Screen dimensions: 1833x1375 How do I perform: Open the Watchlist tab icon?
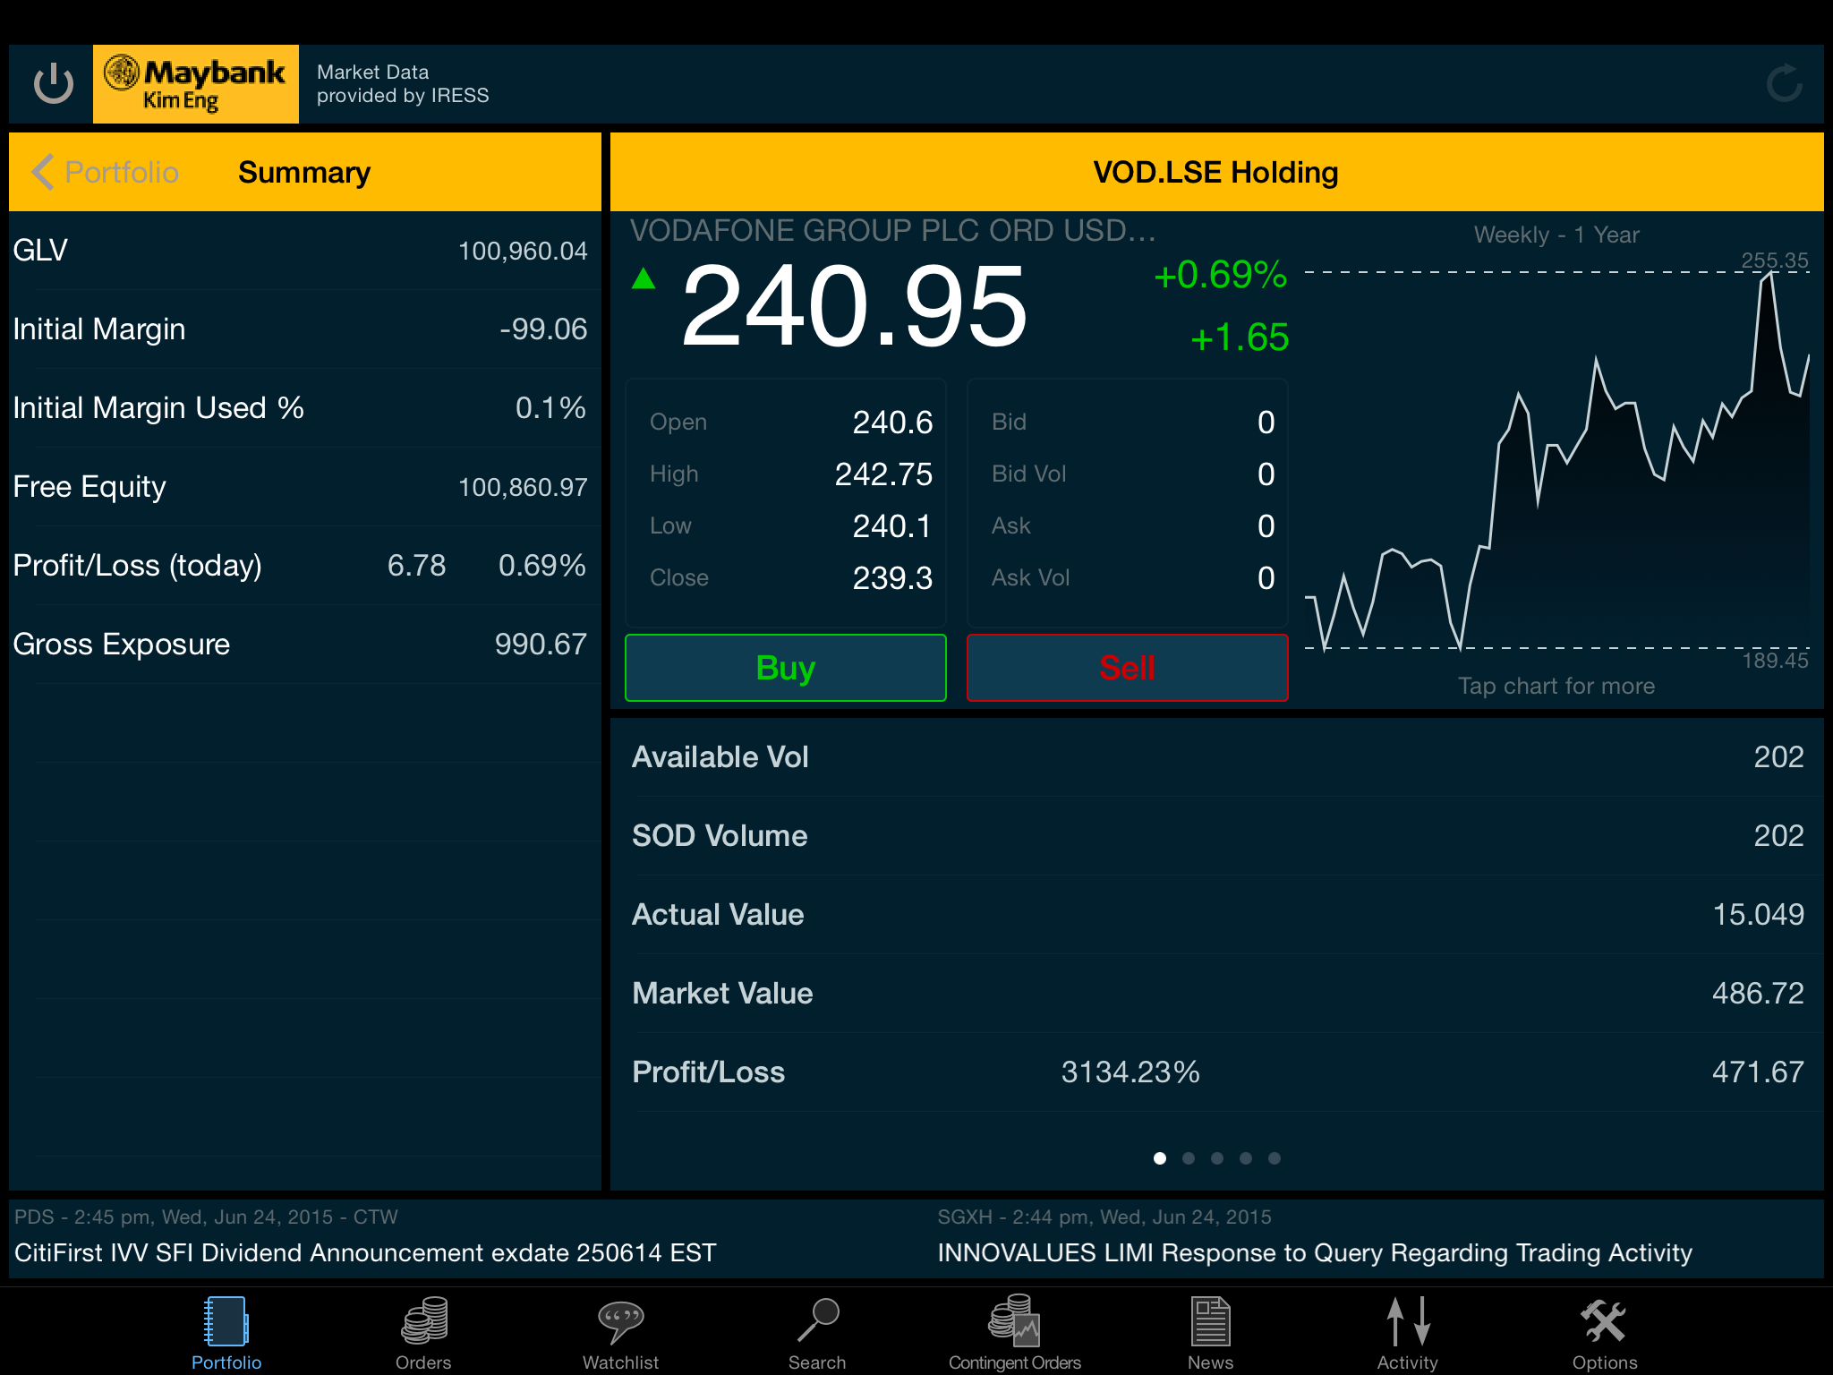click(x=620, y=1322)
